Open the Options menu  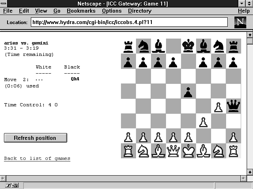pos(111,11)
